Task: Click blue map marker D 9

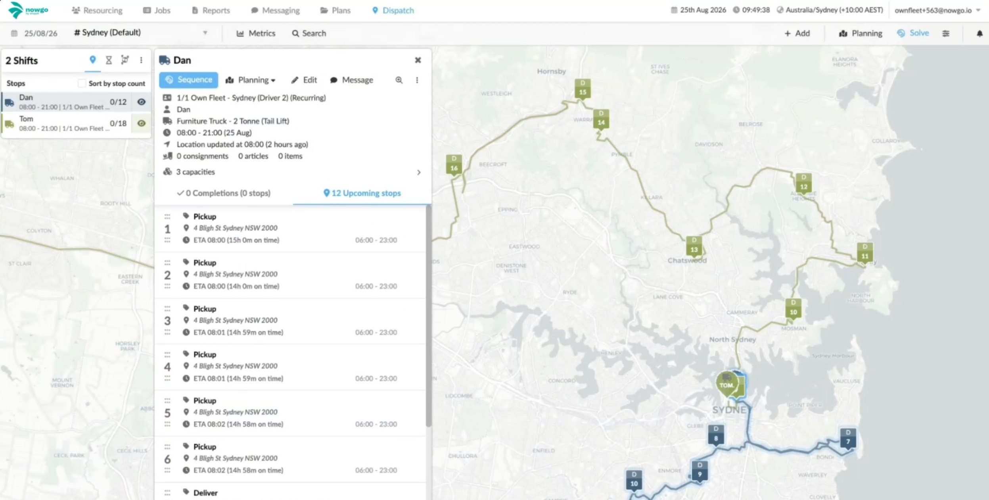Action: coord(700,471)
